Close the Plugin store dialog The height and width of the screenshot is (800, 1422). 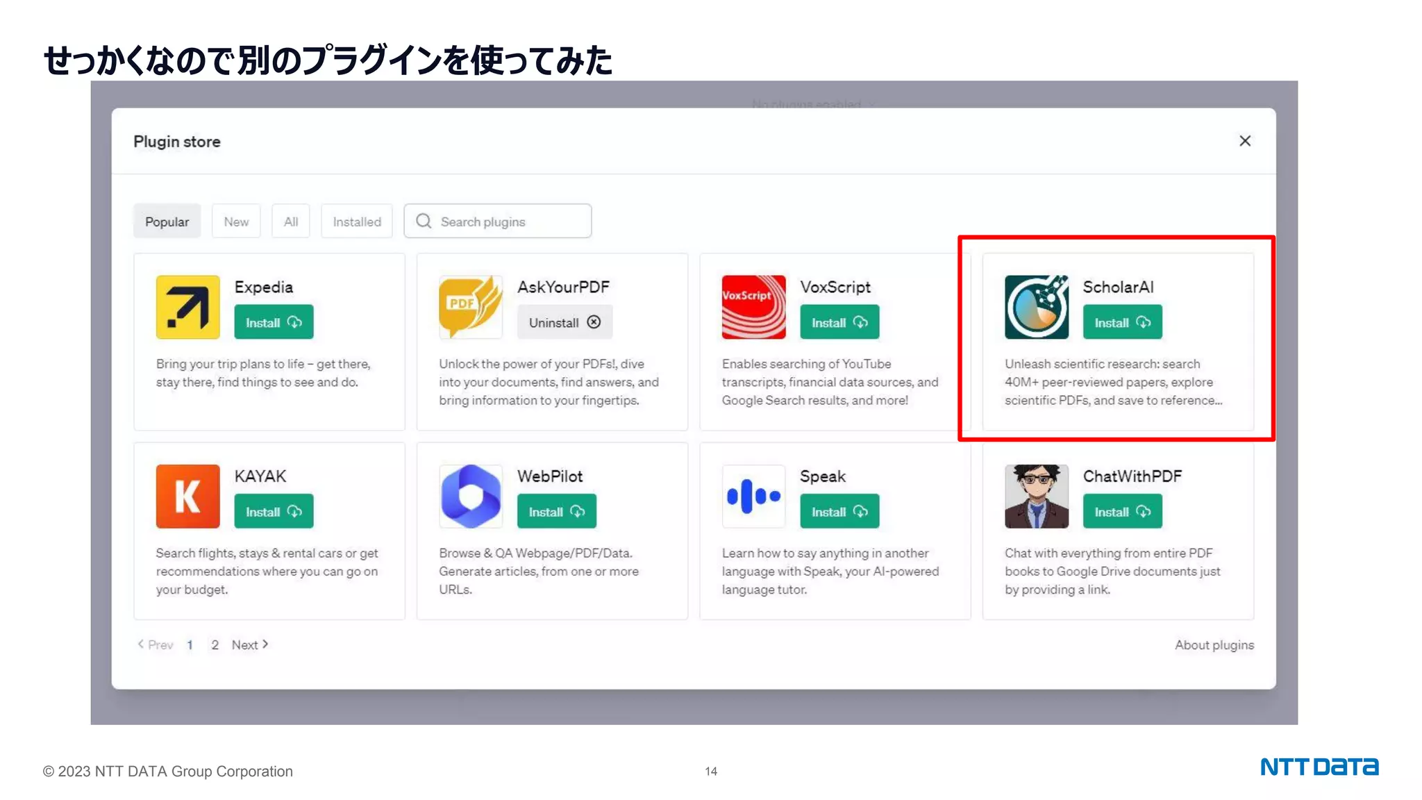pos(1245,141)
